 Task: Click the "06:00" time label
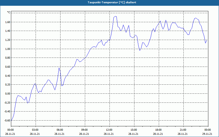(x=60, y=130)
